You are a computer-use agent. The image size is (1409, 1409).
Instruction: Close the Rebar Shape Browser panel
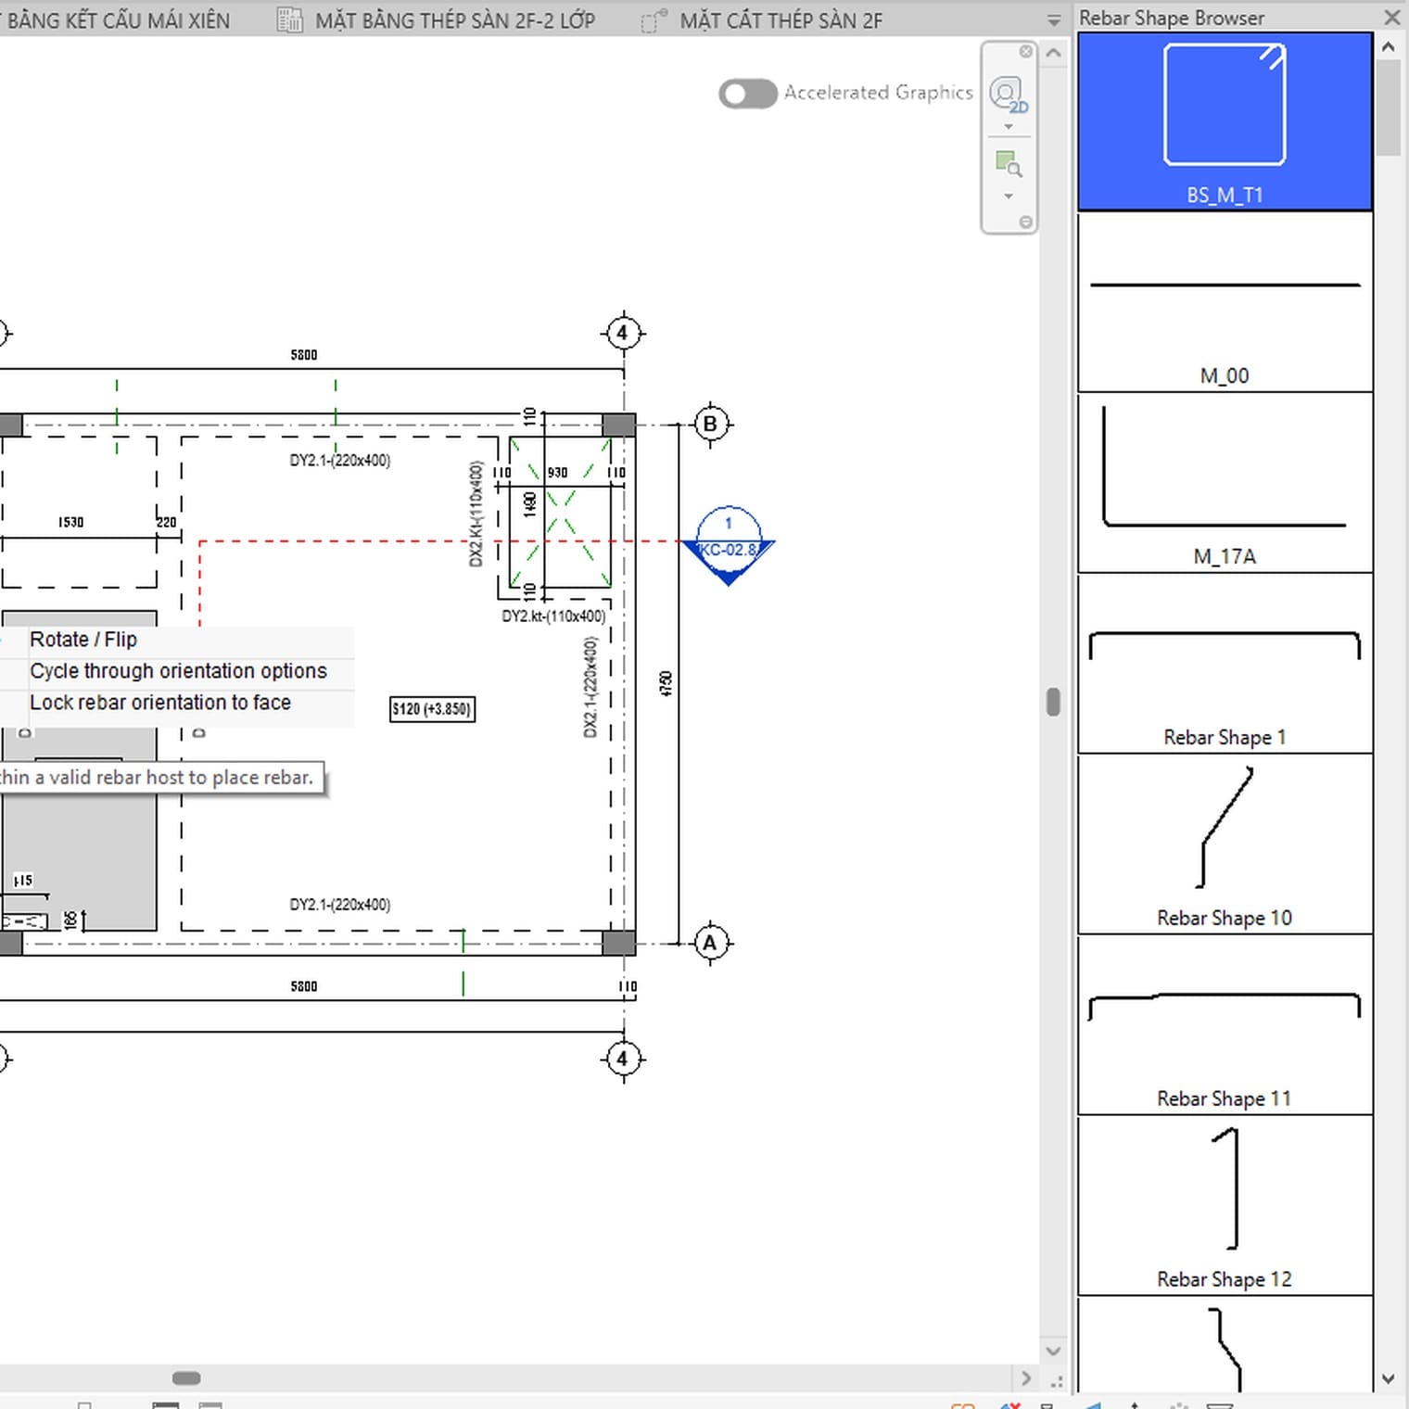coord(1391,18)
